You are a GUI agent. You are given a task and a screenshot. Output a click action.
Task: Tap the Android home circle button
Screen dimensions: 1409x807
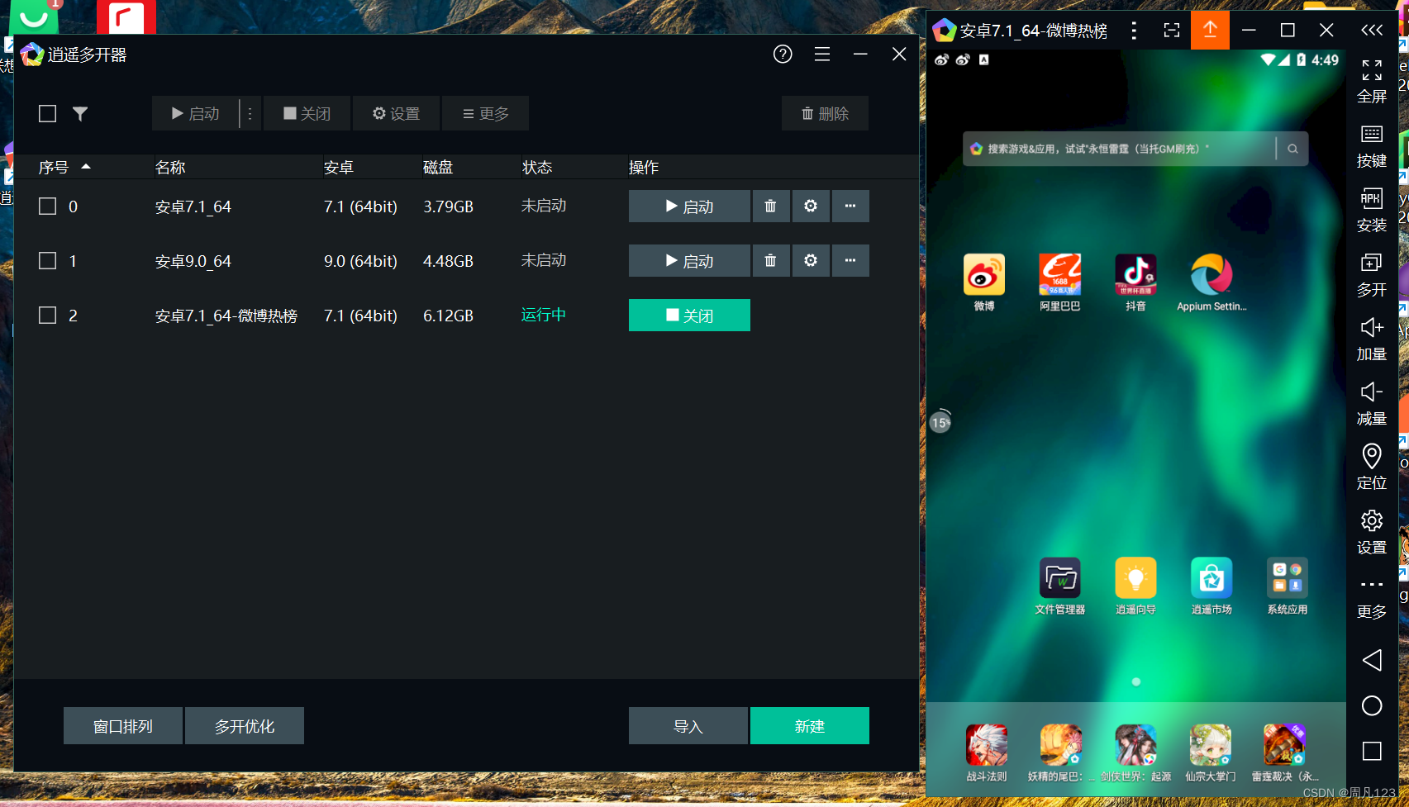point(1372,705)
